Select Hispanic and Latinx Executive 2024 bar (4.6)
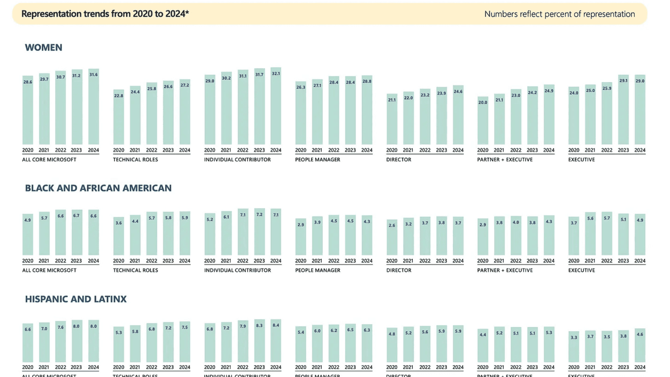The height and width of the screenshot is (377, 670). click(640, 345)
